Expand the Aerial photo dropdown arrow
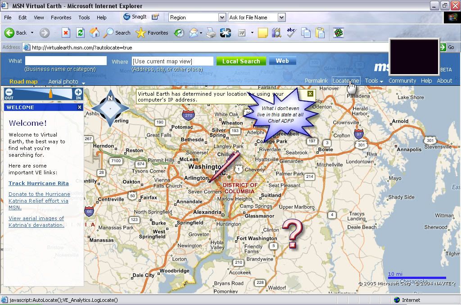The image size is (461, 305). (83, 83)
